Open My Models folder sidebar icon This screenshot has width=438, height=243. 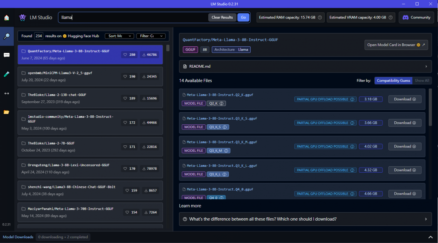coord(6,112)
